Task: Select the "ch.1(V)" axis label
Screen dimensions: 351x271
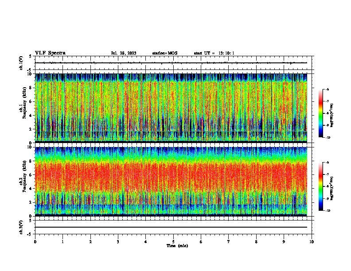Action: point(21,63)
